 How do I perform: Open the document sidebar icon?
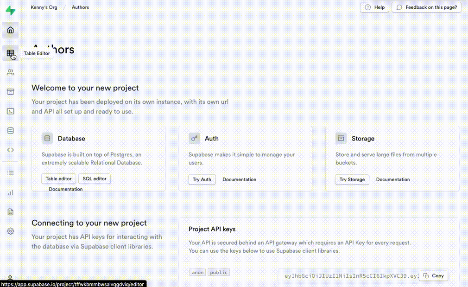click(11, 212)
